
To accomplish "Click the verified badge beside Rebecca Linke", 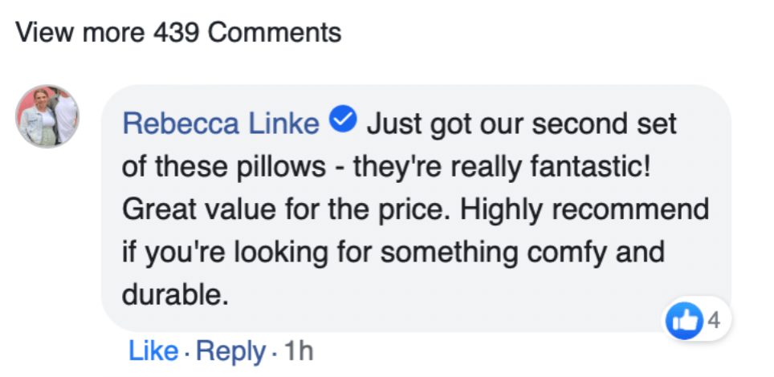I will tap(344, 123).
